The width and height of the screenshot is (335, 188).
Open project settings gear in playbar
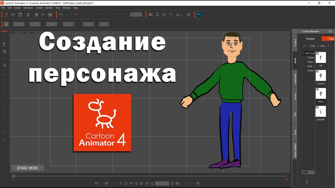(172, 184)
